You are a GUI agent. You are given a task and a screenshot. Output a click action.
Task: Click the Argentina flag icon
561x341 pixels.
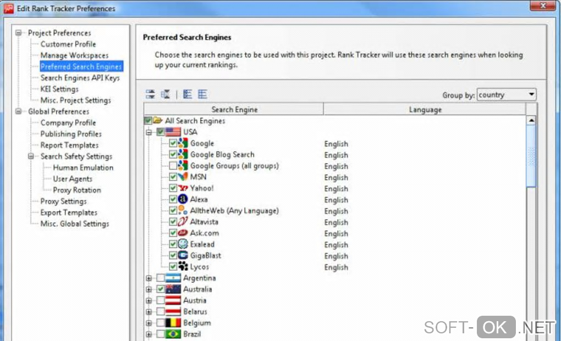(173, 278)
